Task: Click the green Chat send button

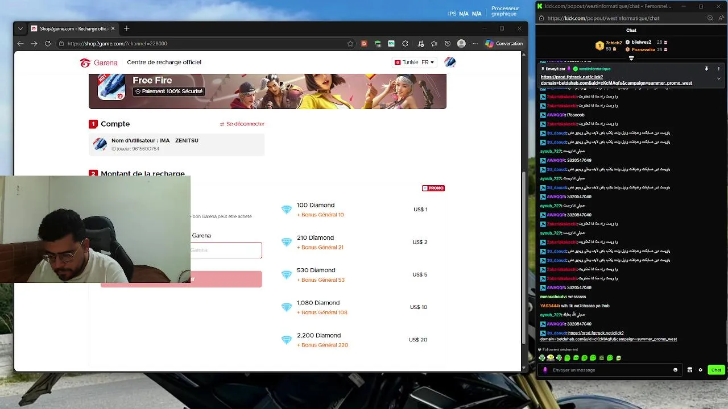Action: [716, 370]
